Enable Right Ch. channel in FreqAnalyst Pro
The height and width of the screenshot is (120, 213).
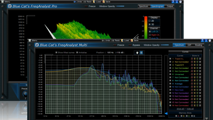tap(150, 35)
